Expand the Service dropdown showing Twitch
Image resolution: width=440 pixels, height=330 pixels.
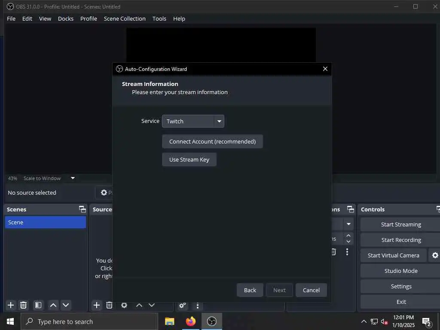(193, 121)
